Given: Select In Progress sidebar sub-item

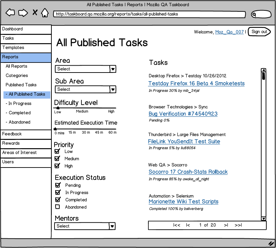Looking at the screenshot, I should (19, 104).
